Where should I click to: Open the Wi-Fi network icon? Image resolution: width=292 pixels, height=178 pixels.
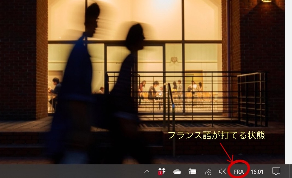208,171
